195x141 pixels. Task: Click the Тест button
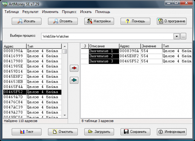pyautogui.click(x=27, y=132)
